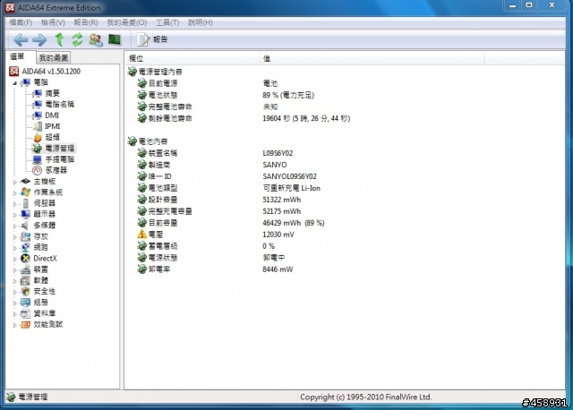The height and width of the screenshot is (410, 573).
Task: Click the green monitor benchmark icon
Action: pos(115,39)
